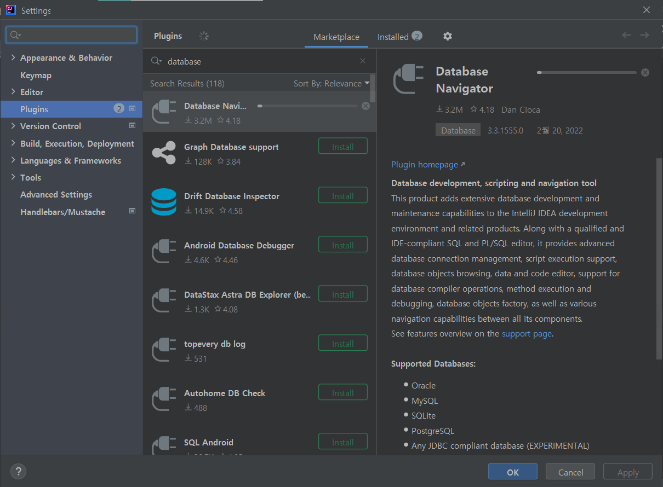The width and height of the screenshot is (663, 487).
Task: Expand Languages & Frameworks node
Action: (x=13, y=160)
